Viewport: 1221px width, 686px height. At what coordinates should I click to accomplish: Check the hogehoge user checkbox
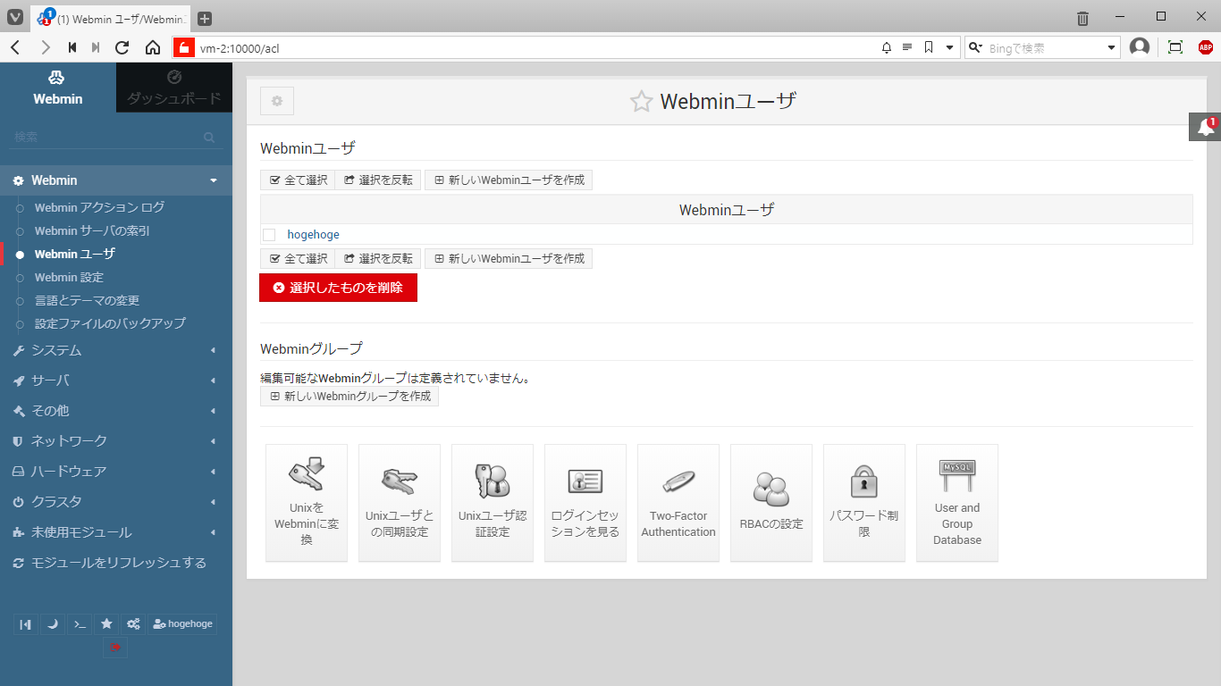tap(269, 235)
